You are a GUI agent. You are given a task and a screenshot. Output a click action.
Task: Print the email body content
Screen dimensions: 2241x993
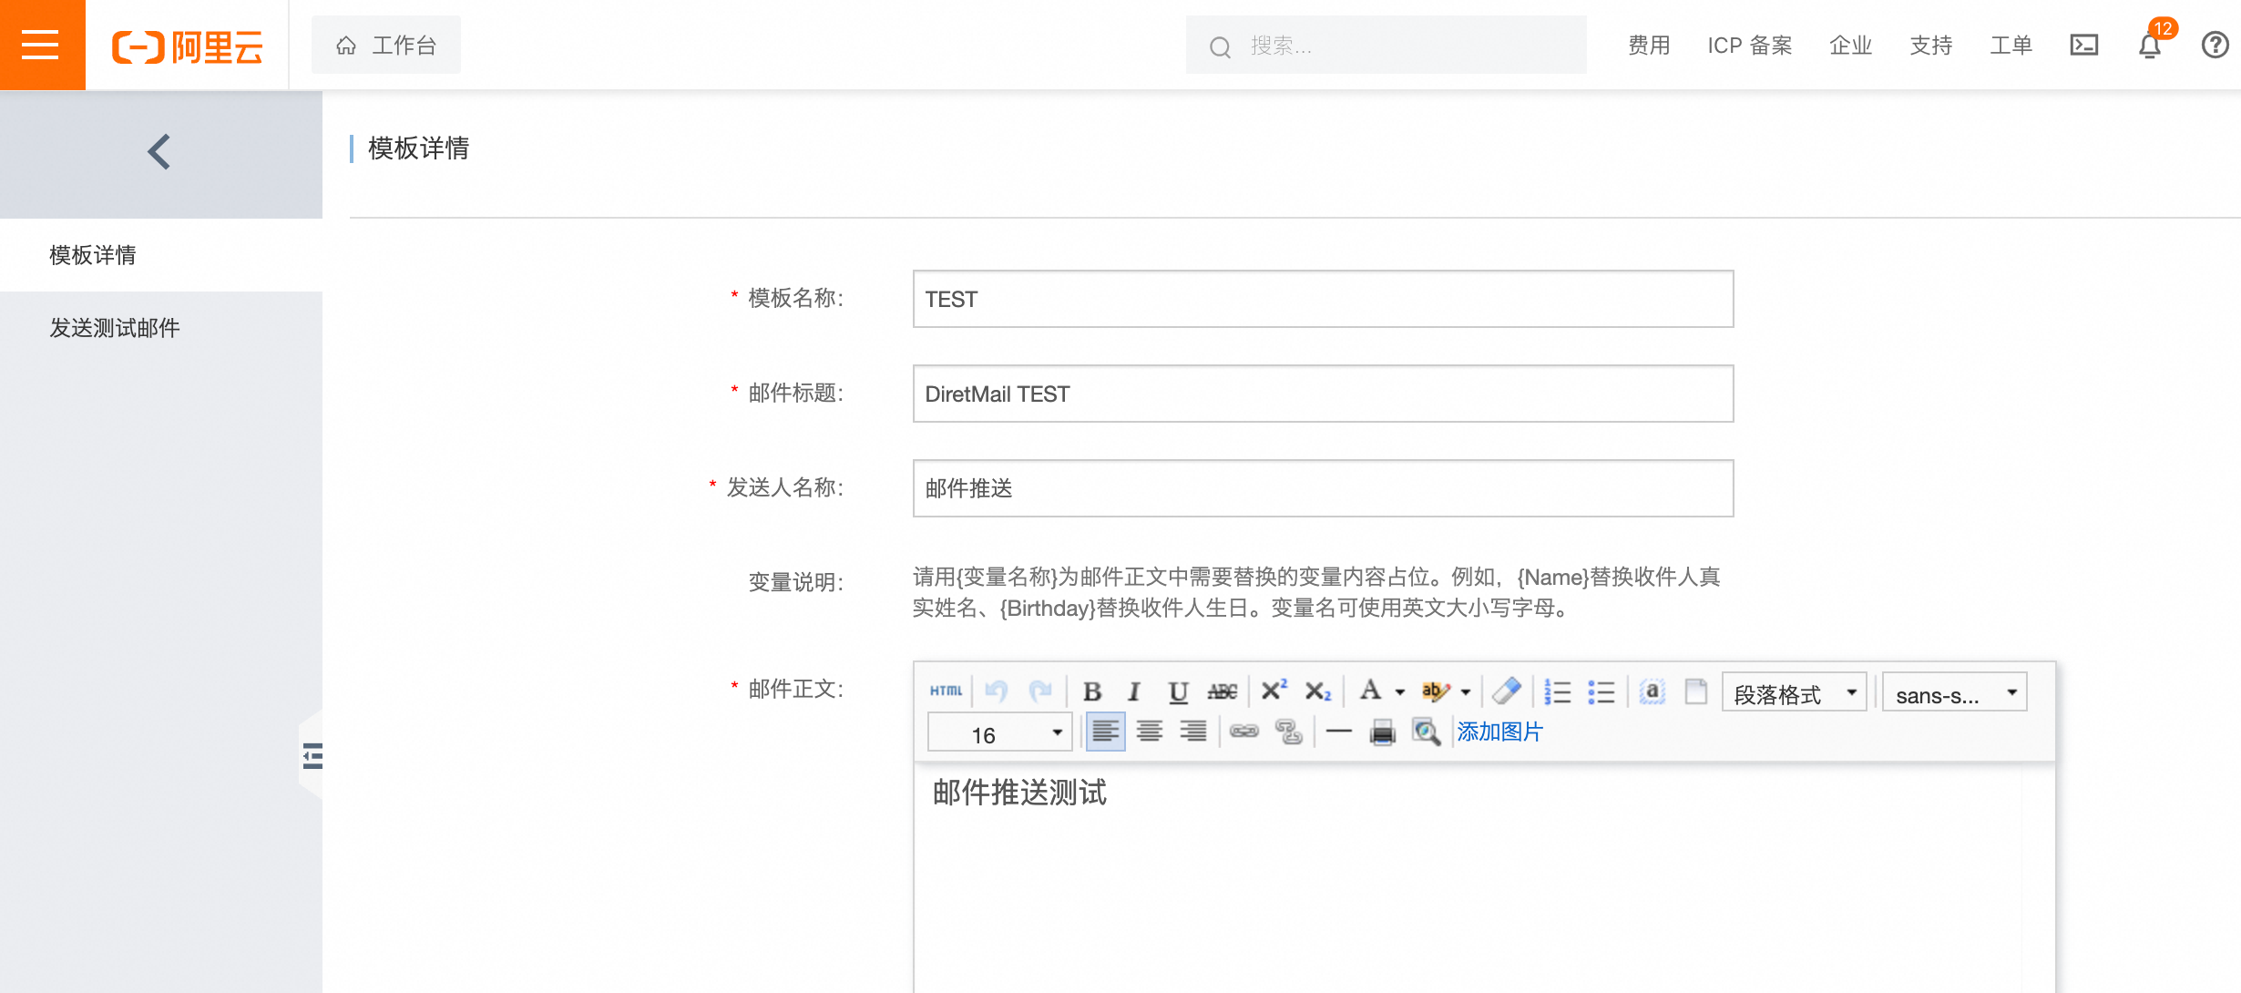1382,732
